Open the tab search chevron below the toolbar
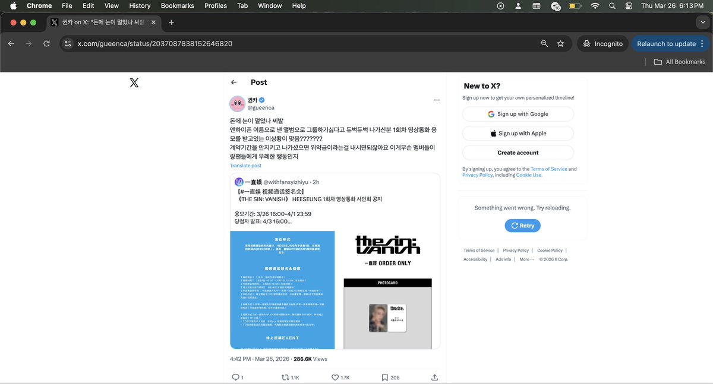713x384 pixels. (x=702, y=22)
